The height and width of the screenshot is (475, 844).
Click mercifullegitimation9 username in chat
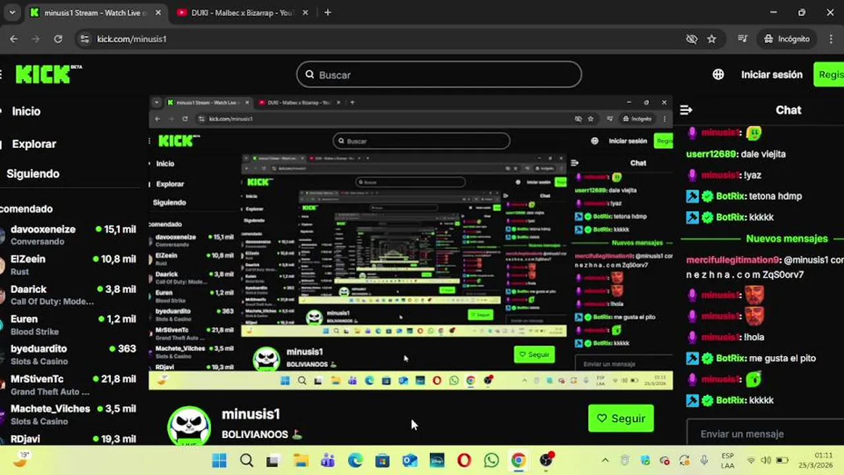click(x=733, y=259)
